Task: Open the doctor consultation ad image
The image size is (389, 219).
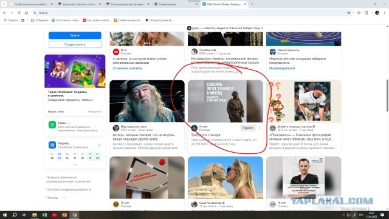Action: tap(304, 178)
